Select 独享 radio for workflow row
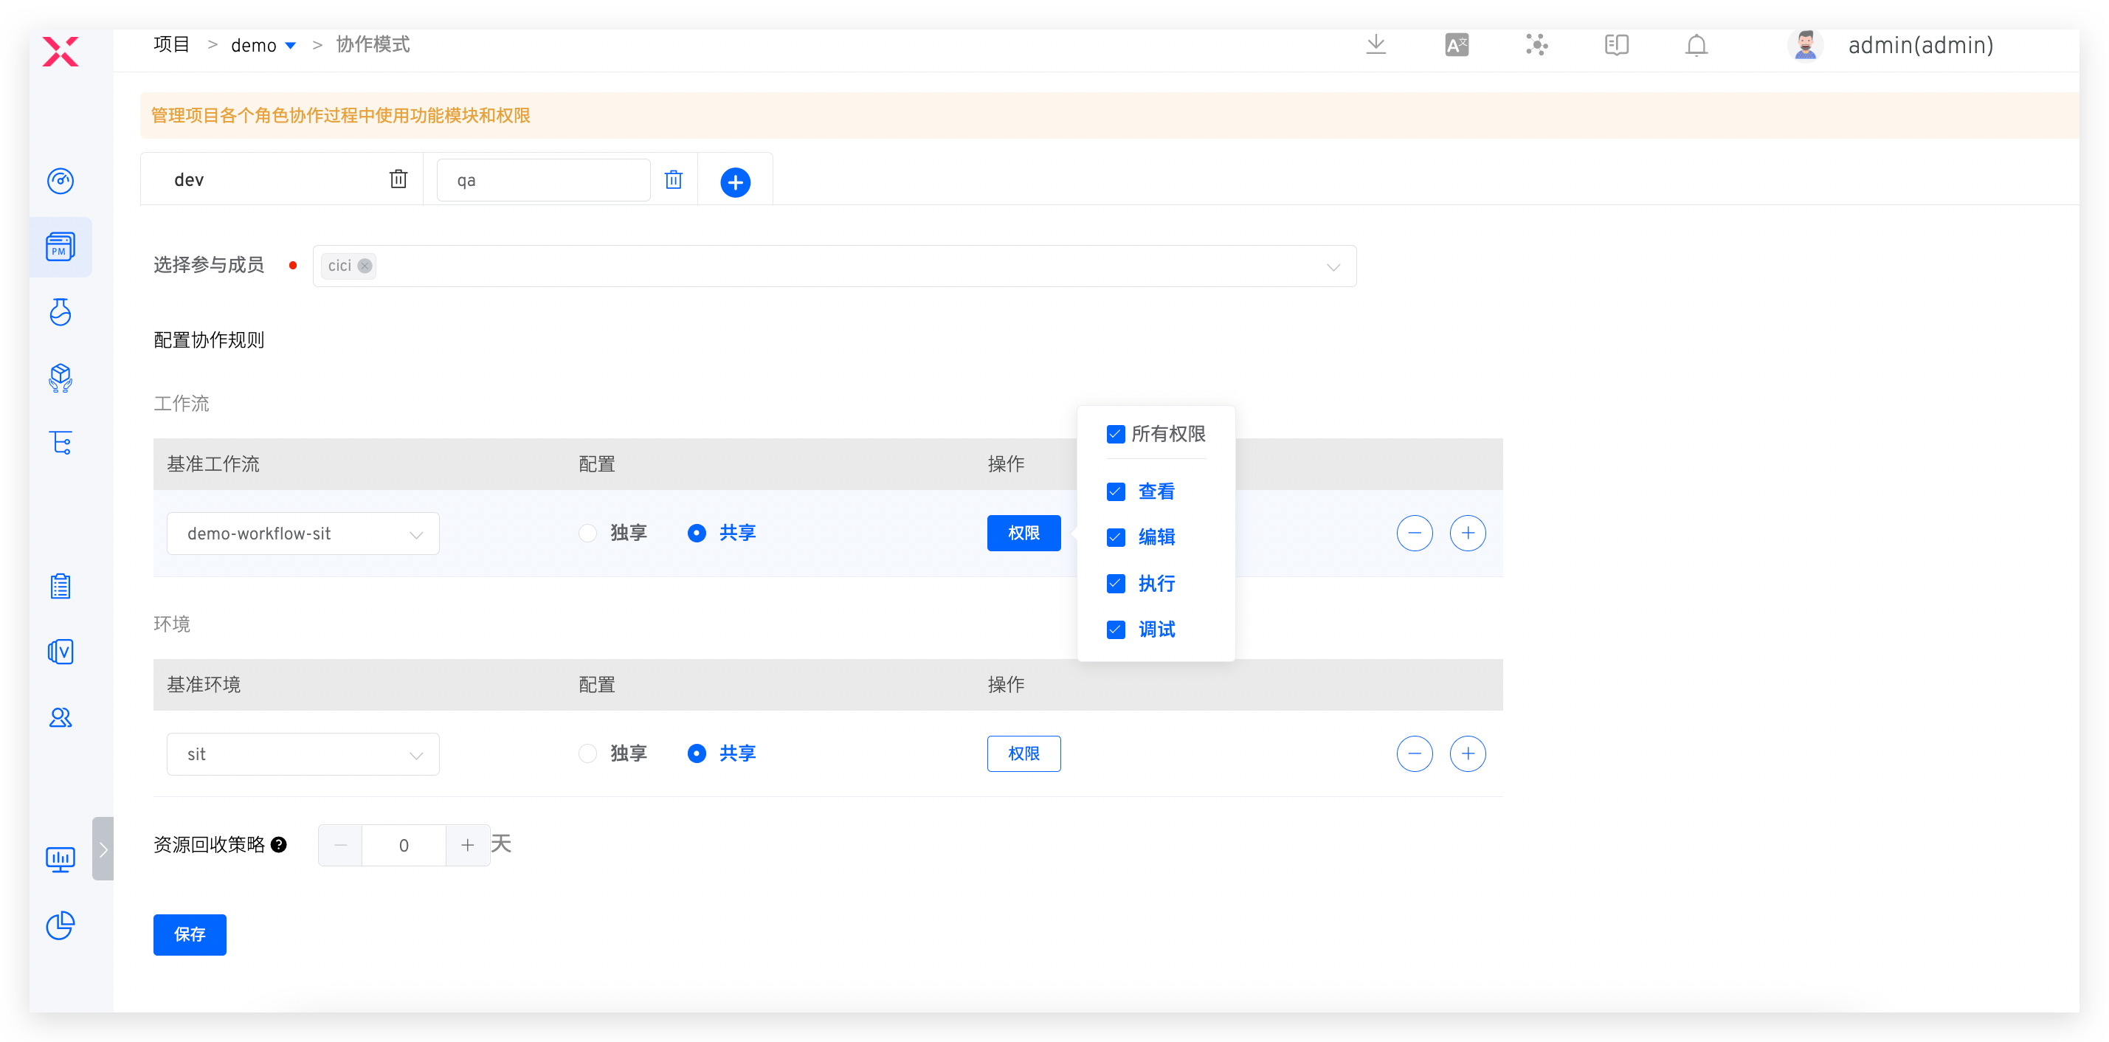This screenshot has width=2109, height=1042. [x=588, y=533]
